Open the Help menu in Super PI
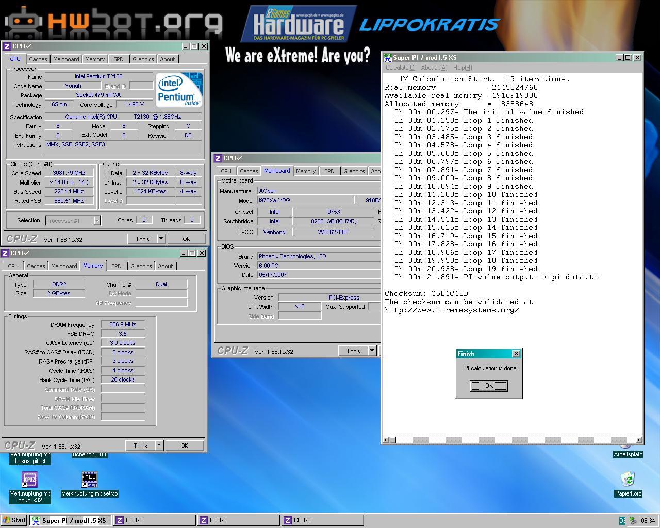The height and width of the screenshot is (528, 660). 463,68
